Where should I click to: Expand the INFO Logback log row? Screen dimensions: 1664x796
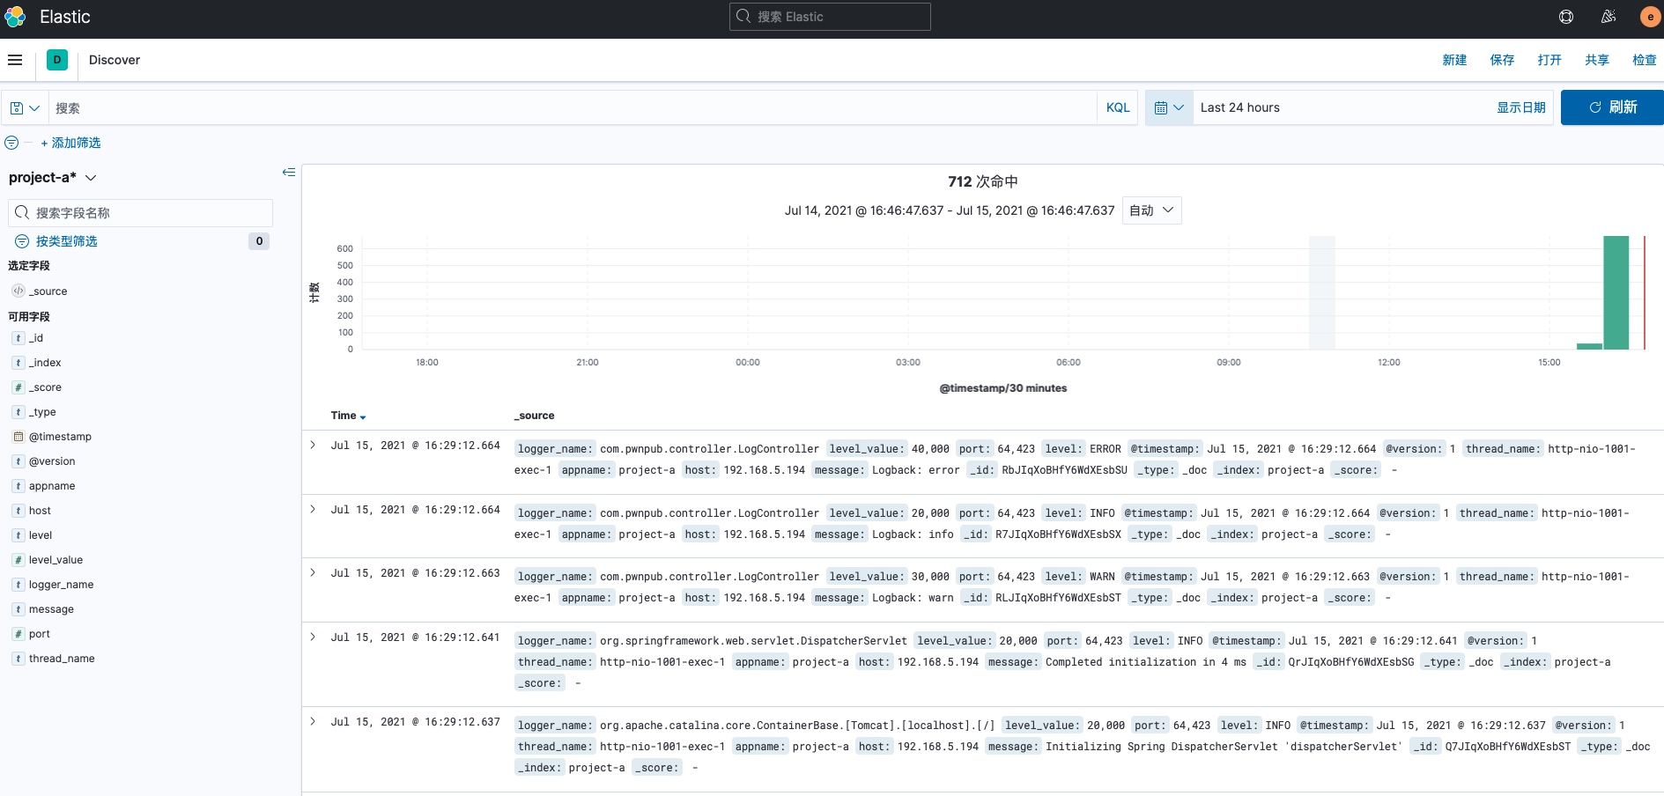pos(313,510)
